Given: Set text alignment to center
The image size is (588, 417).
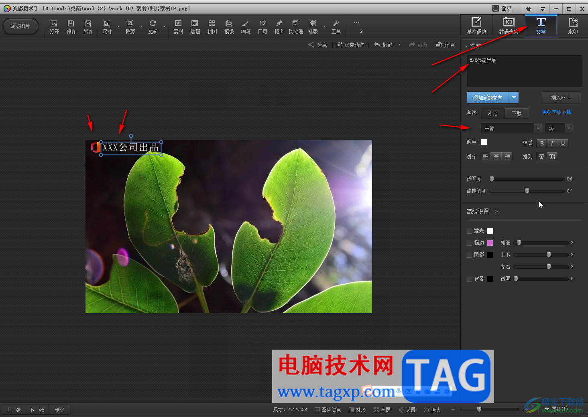Looking at the screenshot, I should click(x=496, y=157).
